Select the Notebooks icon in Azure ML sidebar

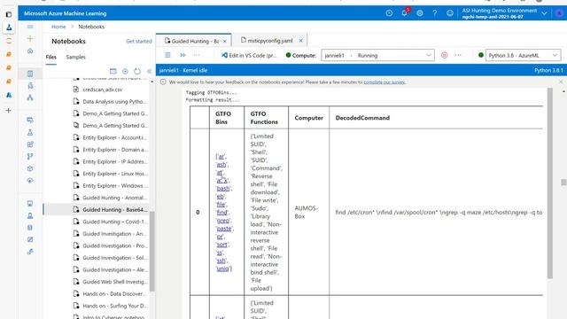pyautogui.click(x=30, y=74)
